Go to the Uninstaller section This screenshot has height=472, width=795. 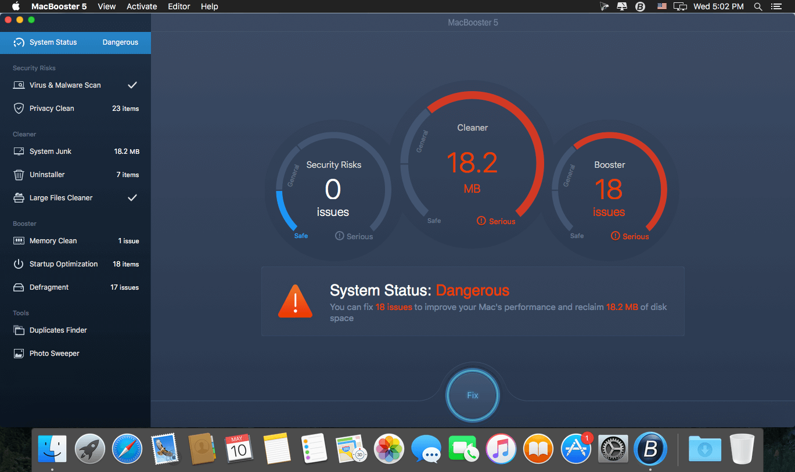pyautogui.click(x=75, y=175)
